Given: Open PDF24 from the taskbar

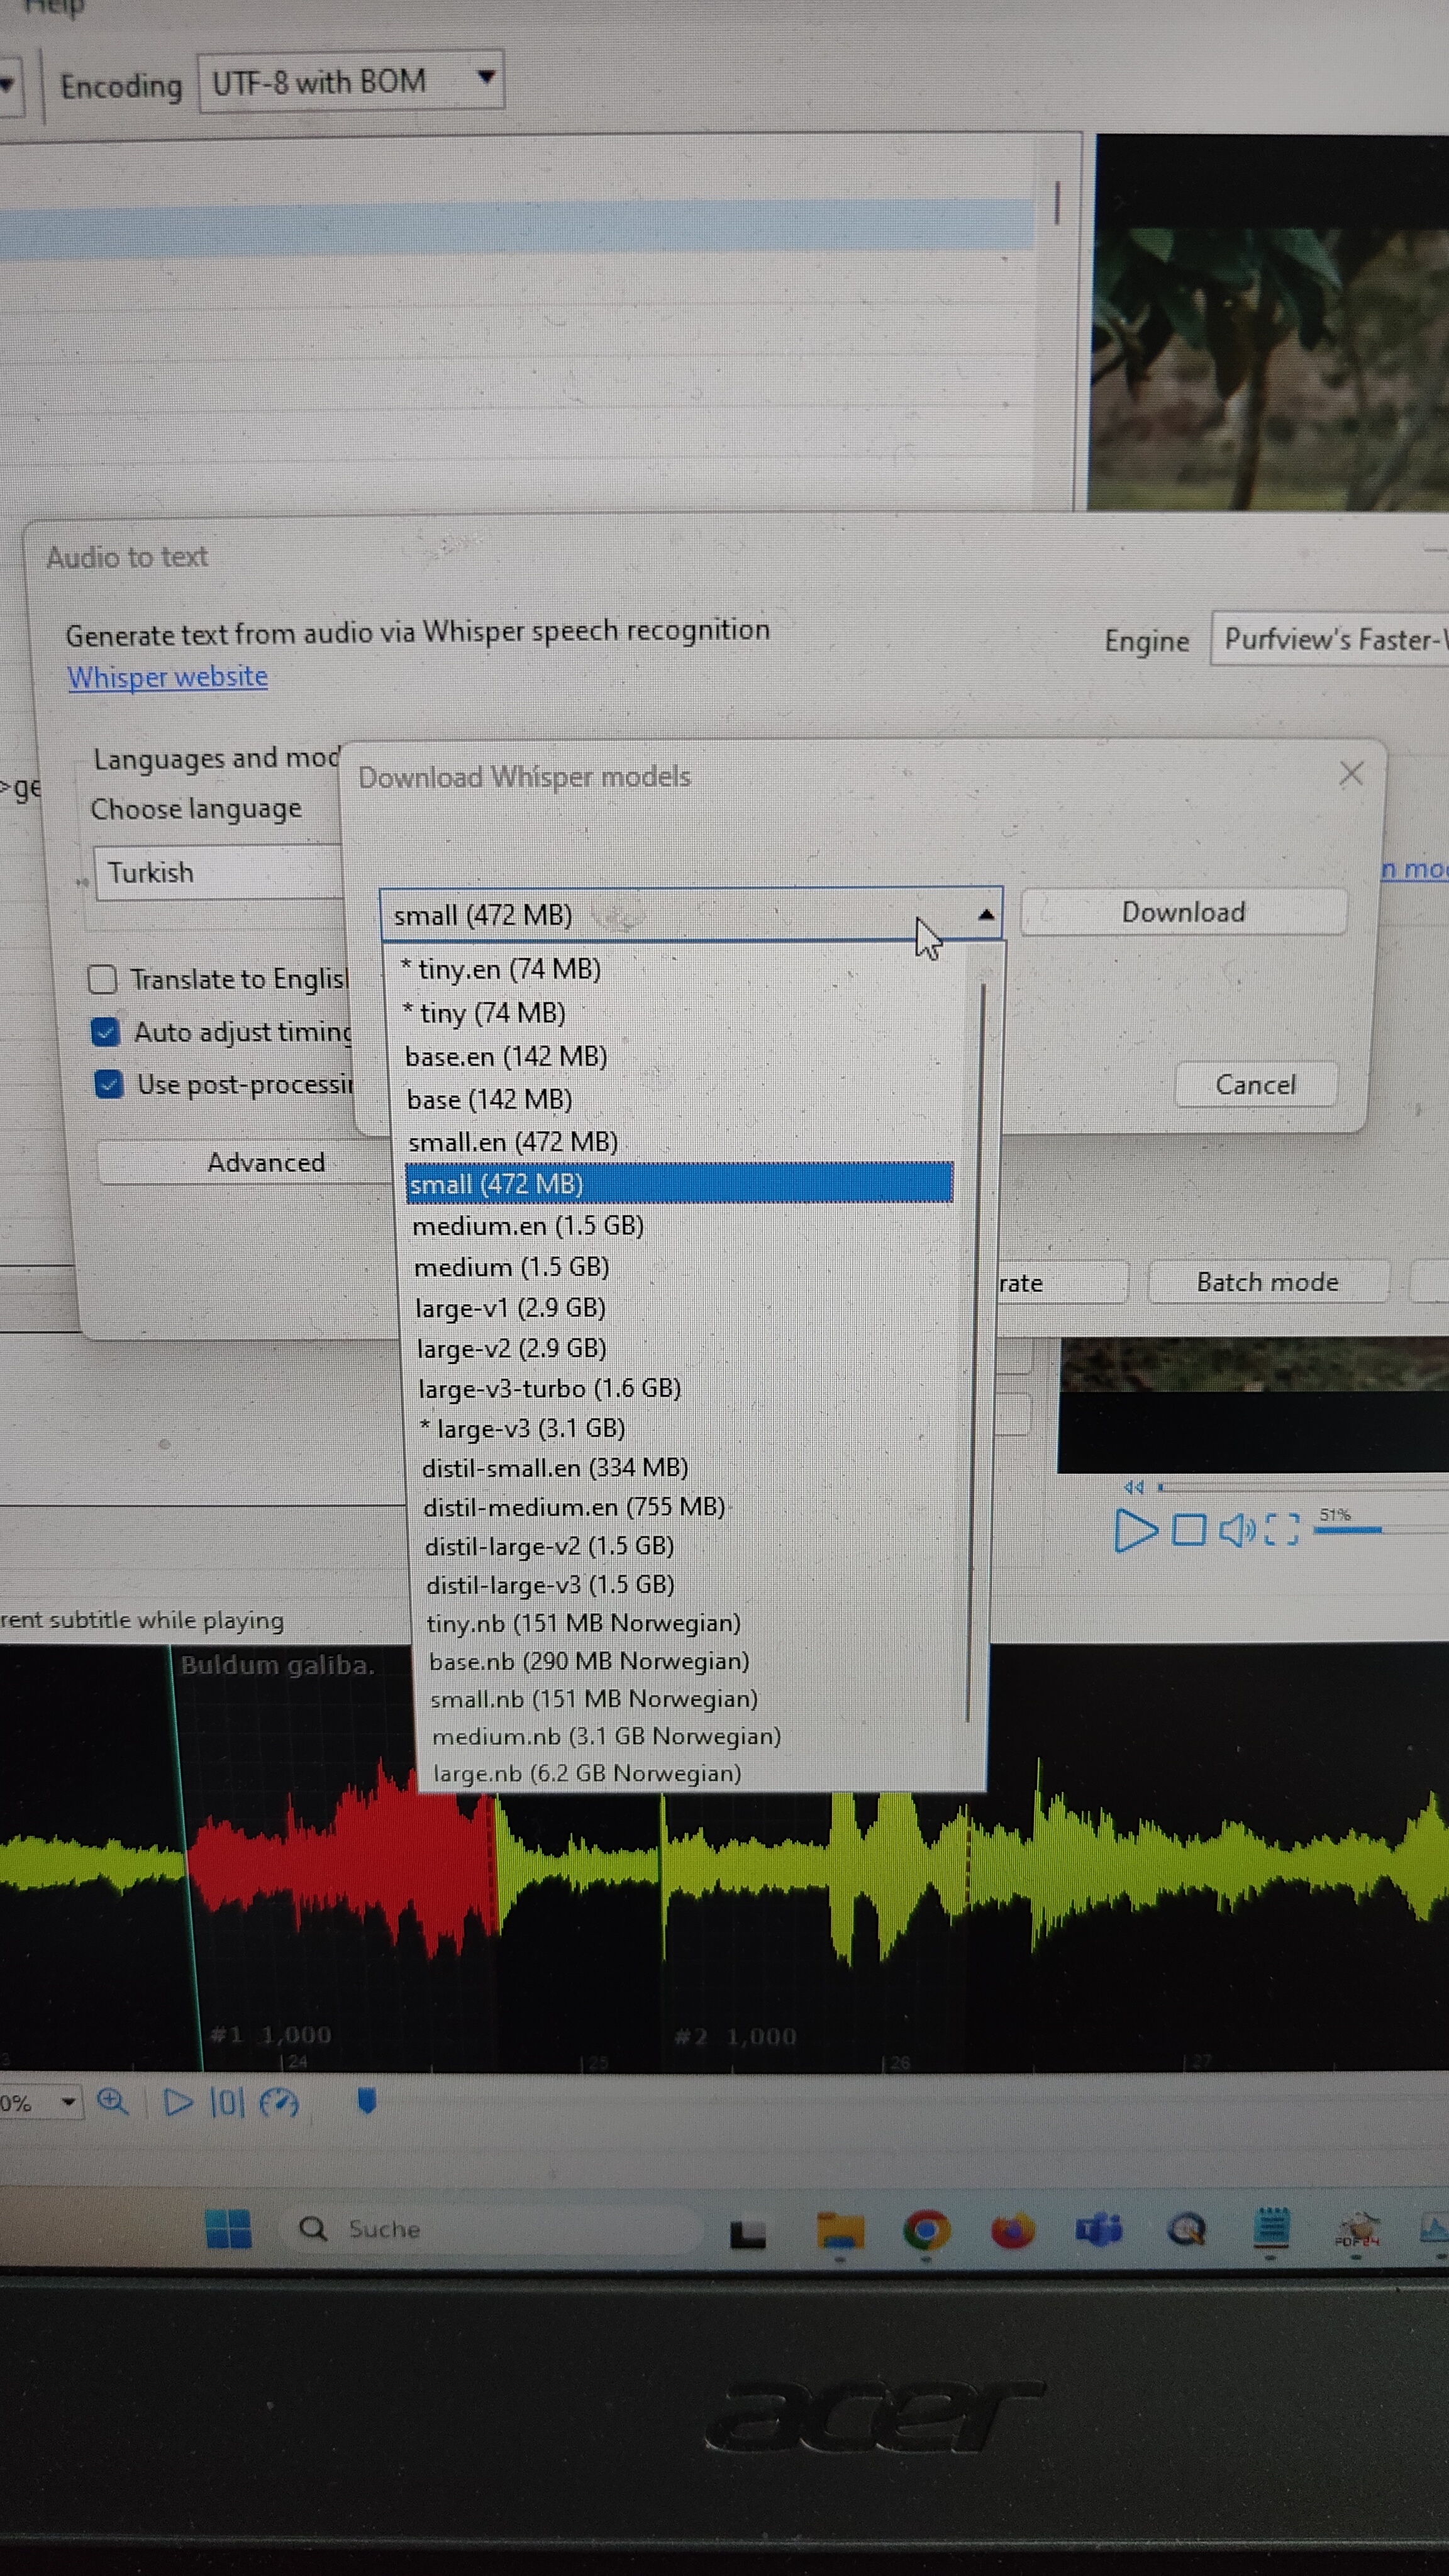Looking at the screenshot, I should pyautogui.click(x=1357, y=2229).
